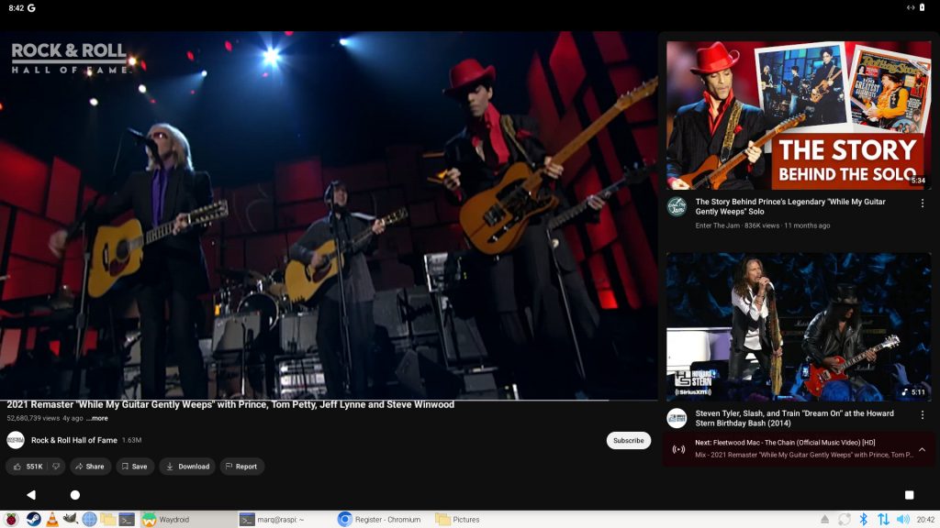The image size is (940, 528).
Task: Open options menu for Prince solo story video
Action: (x=923, y=203)
